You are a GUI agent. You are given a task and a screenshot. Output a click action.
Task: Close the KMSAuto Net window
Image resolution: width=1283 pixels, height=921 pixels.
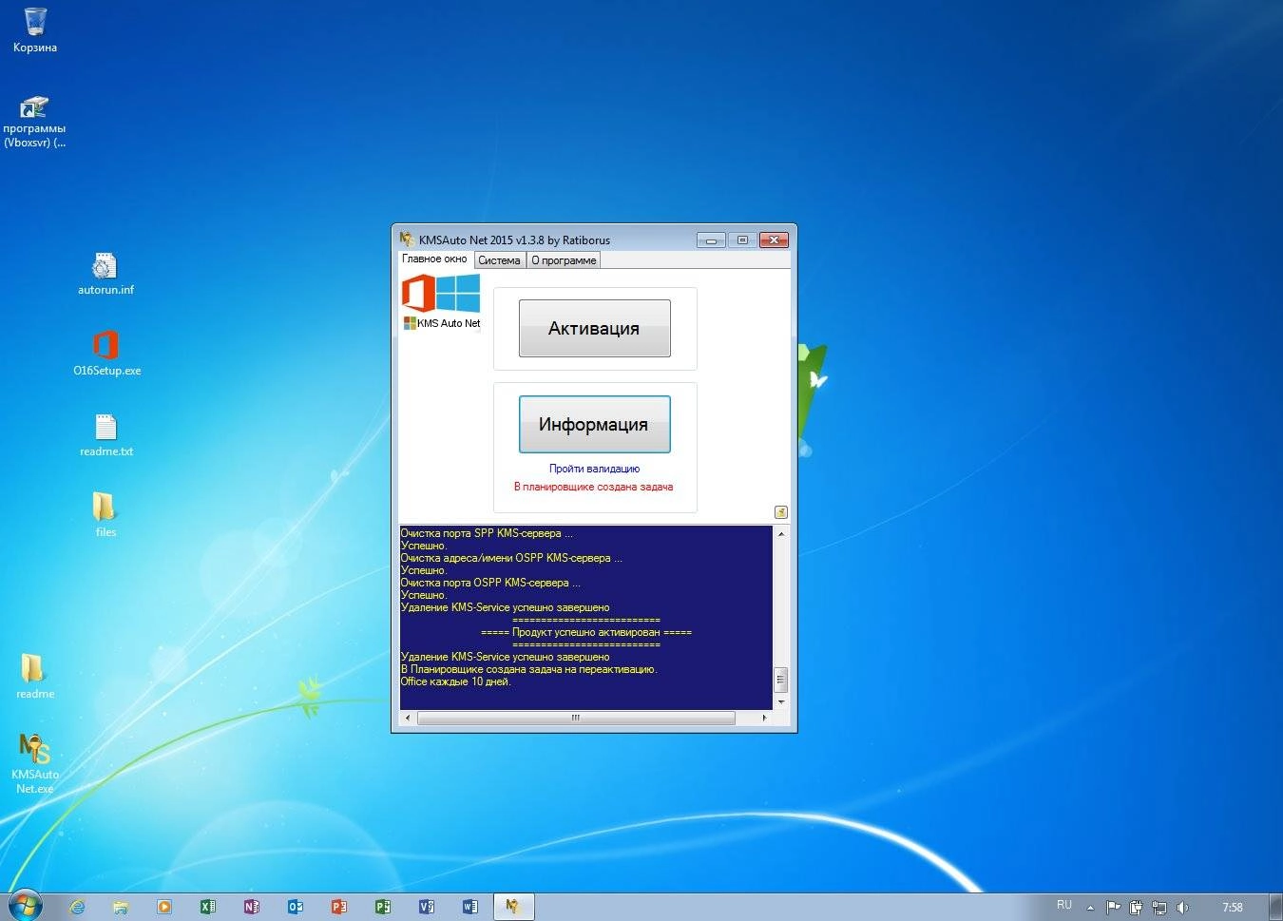coord(775,240)
